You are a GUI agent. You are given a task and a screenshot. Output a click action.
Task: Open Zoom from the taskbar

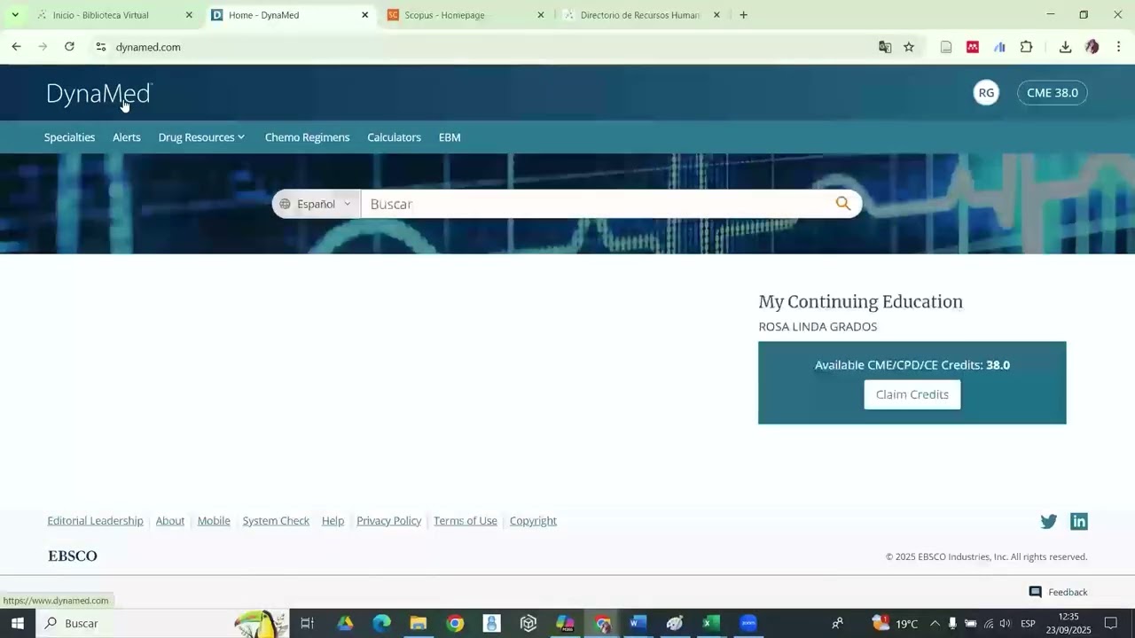(x=748, y=624)
